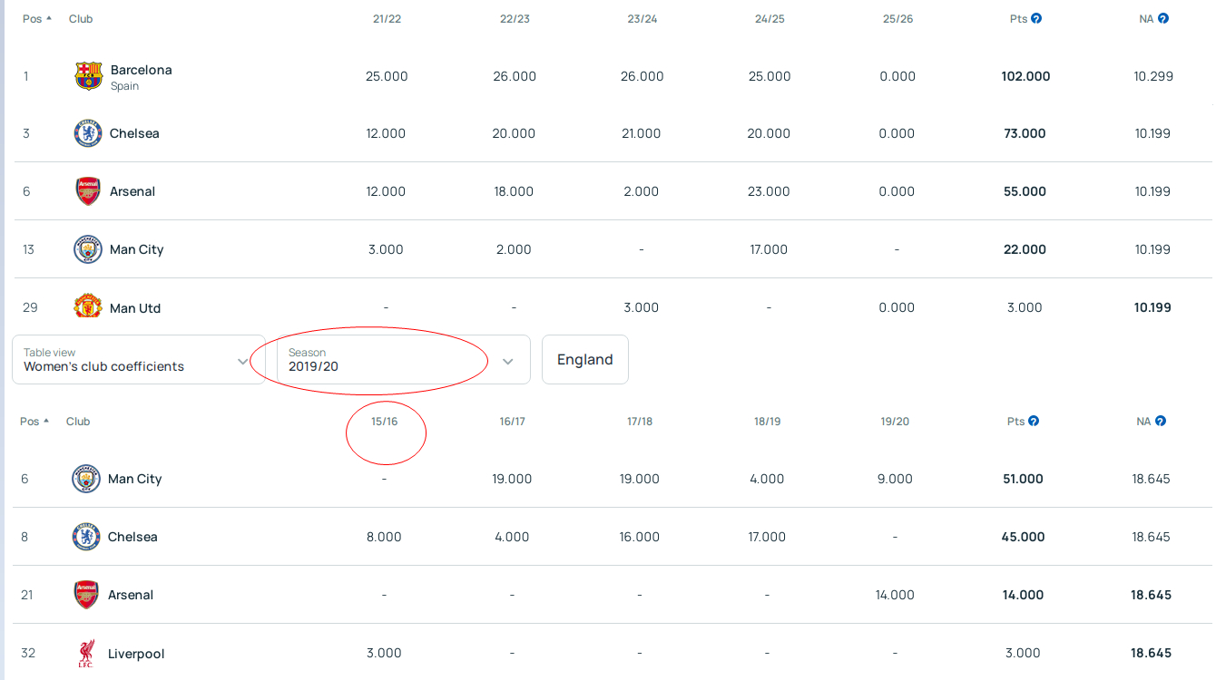1216x680 pixels.
Task: Open the Season 2019/20 dropdown
Action: [x=404, y=360]
